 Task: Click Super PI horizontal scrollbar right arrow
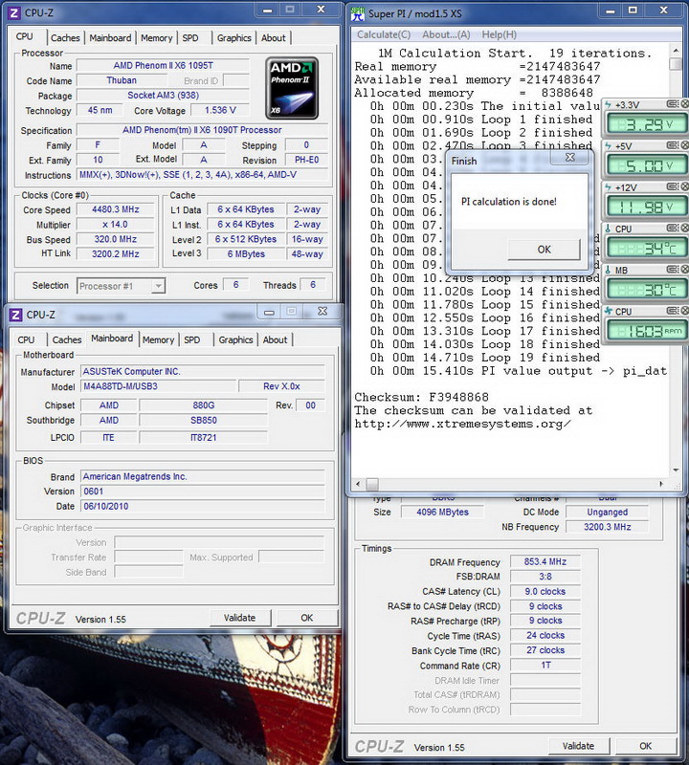pos(661,484)
